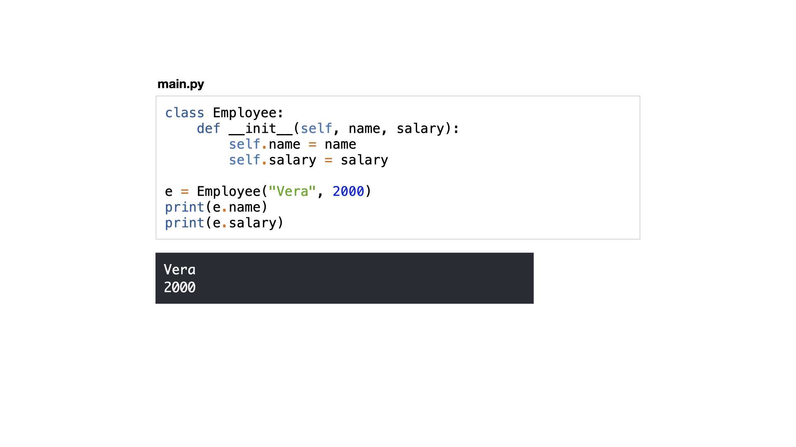Click the '2000' output line in the terminal

[x=180, y=287]
